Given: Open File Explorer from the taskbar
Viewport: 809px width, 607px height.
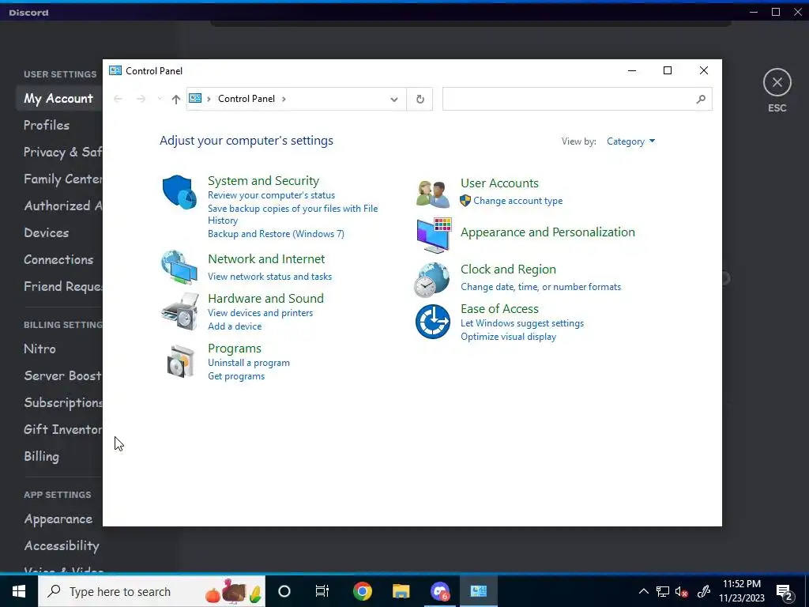Looking at the screenshot, I should (x=401, y=591).
